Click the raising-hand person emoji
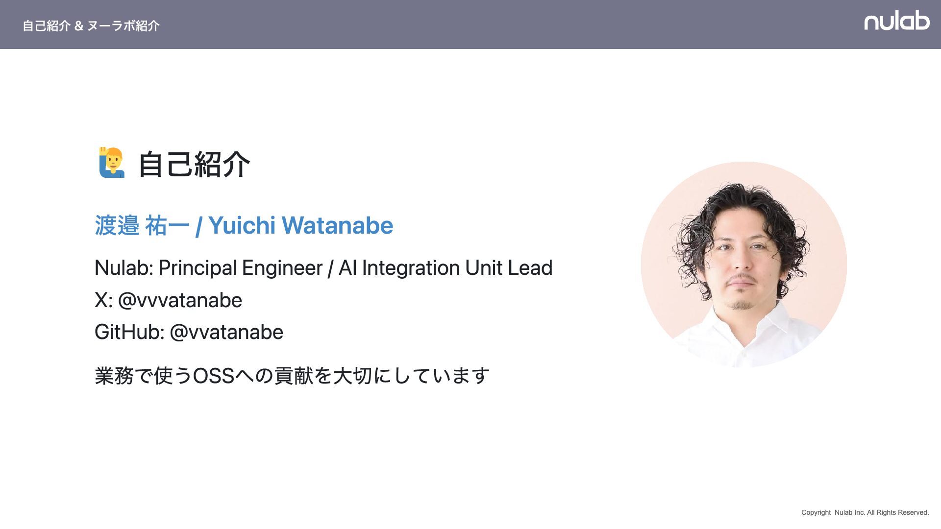 111,163
